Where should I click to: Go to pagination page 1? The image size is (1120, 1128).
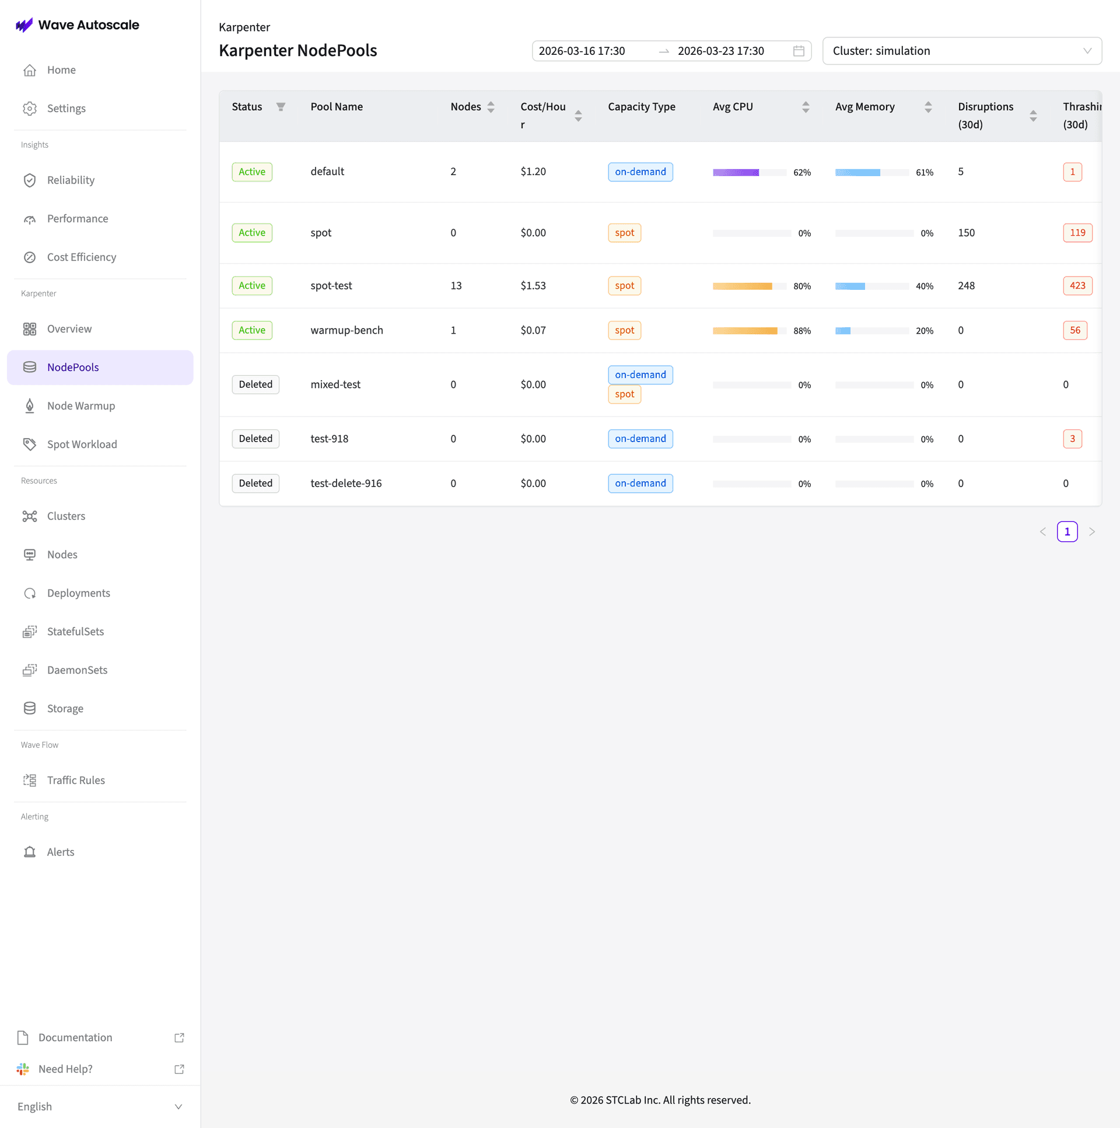click(x=1067, y=532)
